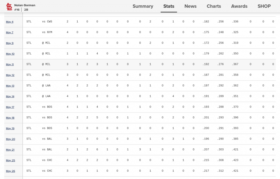The image size is (280, 179).
Task: View the May 9 game at Milwaukee
Action: tap(10, 43)
